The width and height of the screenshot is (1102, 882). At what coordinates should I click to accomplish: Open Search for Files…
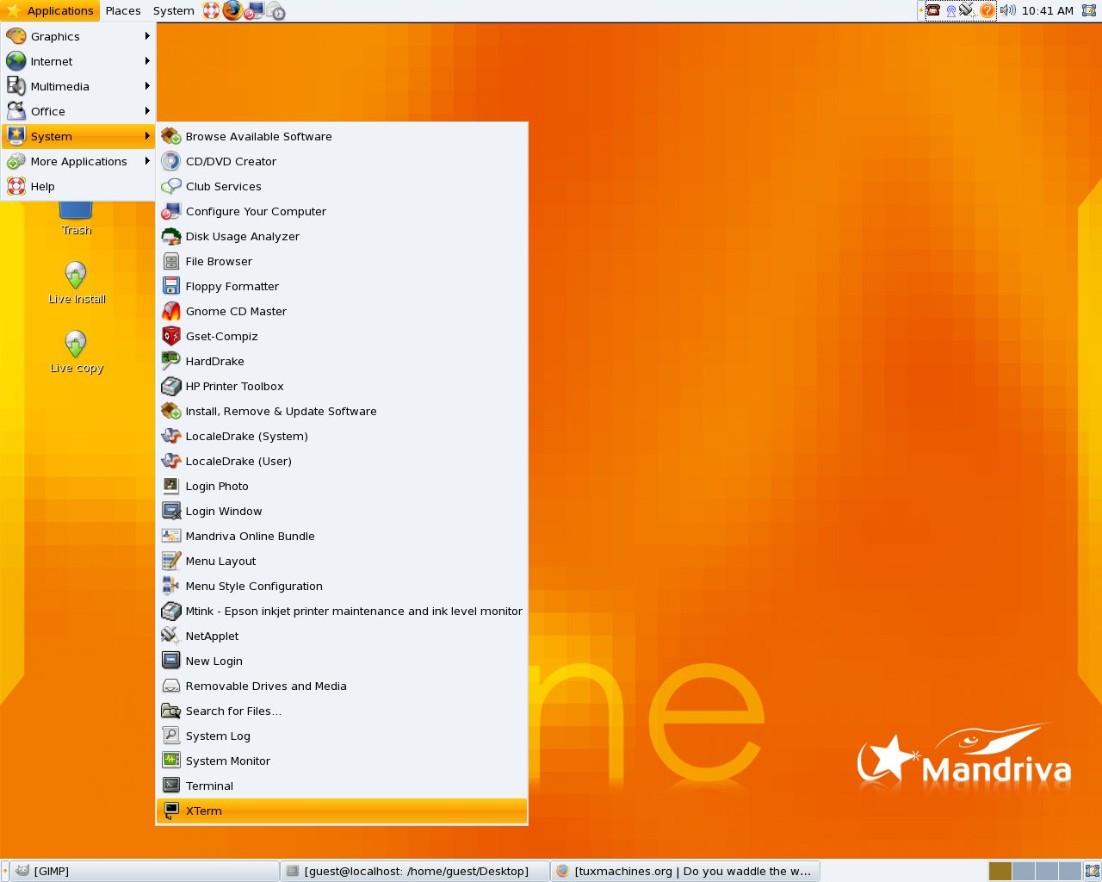pos(342,711)
